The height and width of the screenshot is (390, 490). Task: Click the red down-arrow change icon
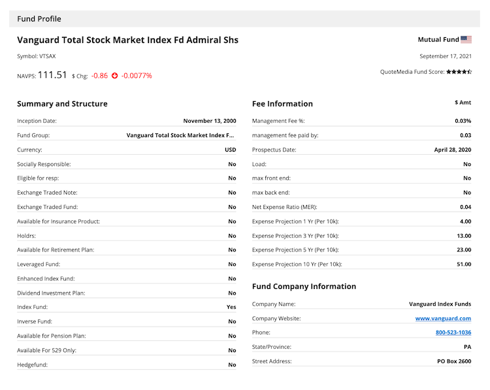[x=115, y=76]
